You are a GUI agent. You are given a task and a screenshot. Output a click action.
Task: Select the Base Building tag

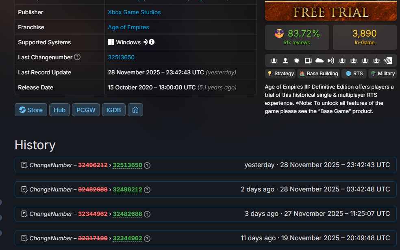tap(318, 74)
